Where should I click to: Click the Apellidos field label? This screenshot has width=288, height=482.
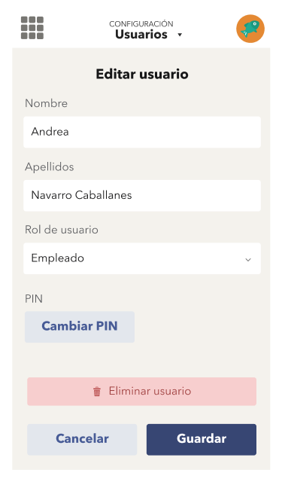[x=50, y=167]
